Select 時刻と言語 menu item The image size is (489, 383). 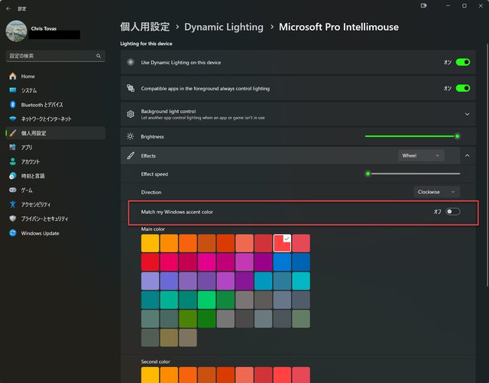click(x=33, y=176)
